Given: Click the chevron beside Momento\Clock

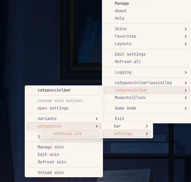Looking at the screenshot, I should (x=186, y=98).
